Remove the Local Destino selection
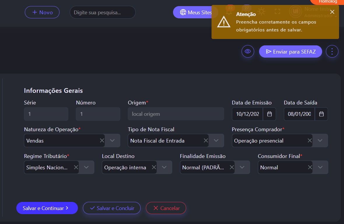The image size is (344, 224). [x=154, y=167]
